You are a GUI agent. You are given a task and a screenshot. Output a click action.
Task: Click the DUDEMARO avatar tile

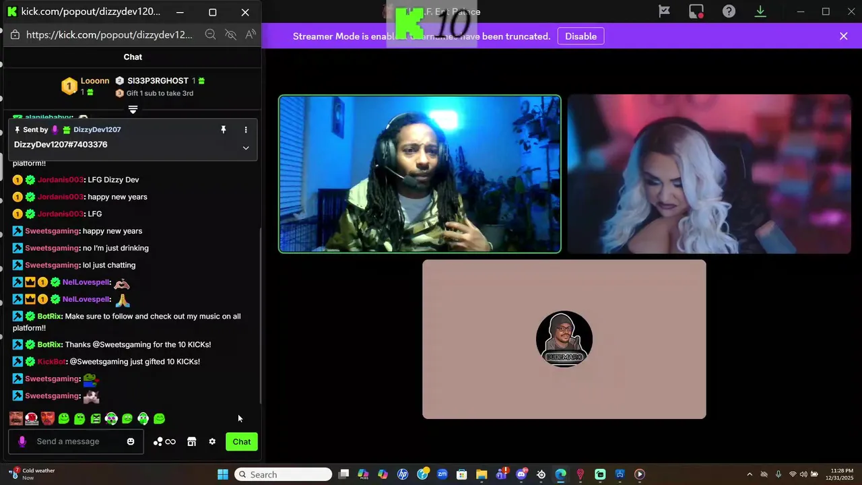[564, 339]
